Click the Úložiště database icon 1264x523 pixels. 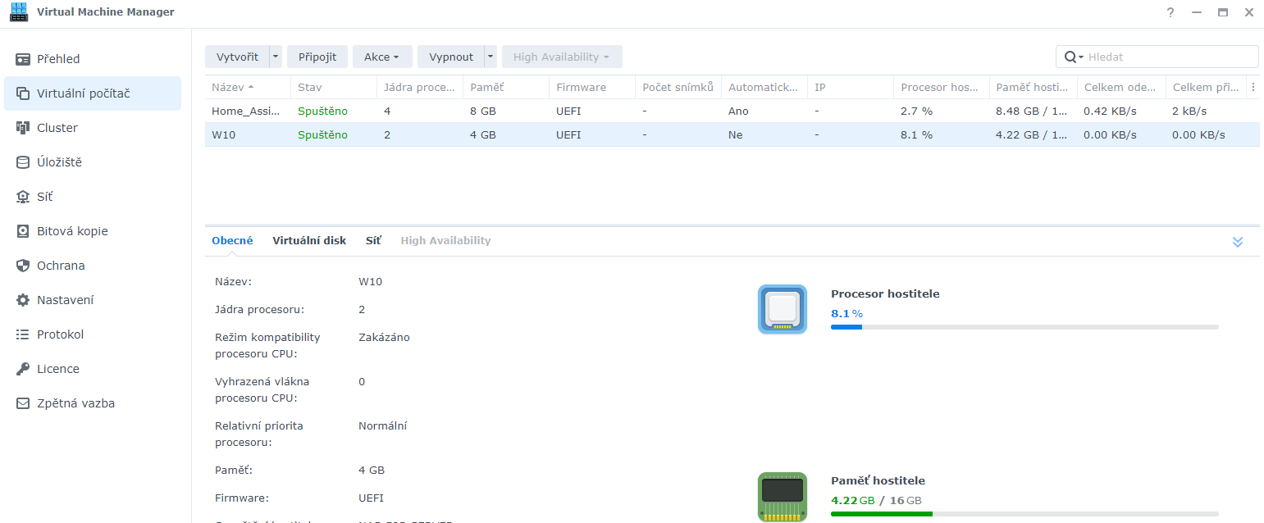23,162
